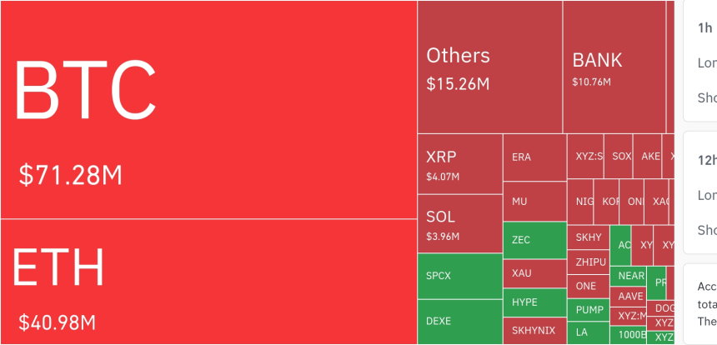Image resolution: width=717 pixels, height=345 pixels.
Task: Open the ERA heatmap cell
Action: click(534, 157)
